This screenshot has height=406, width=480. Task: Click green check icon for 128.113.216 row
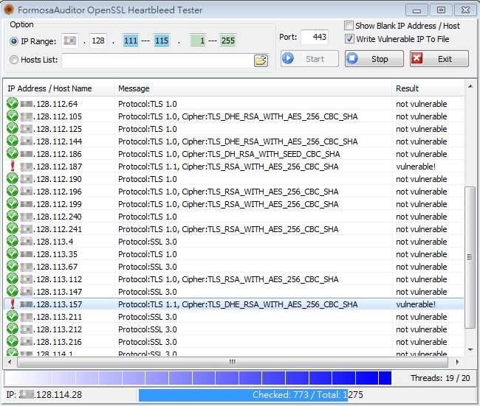13,342
